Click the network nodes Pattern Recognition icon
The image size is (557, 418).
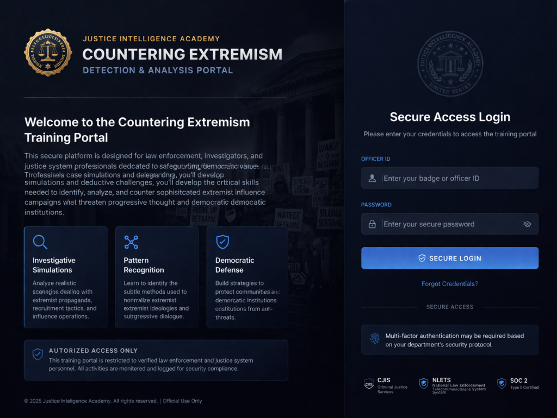(x=131, y=242)
